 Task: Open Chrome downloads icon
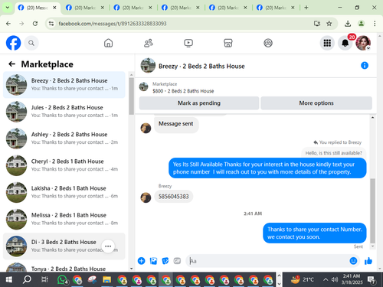(x=348, y=24)
